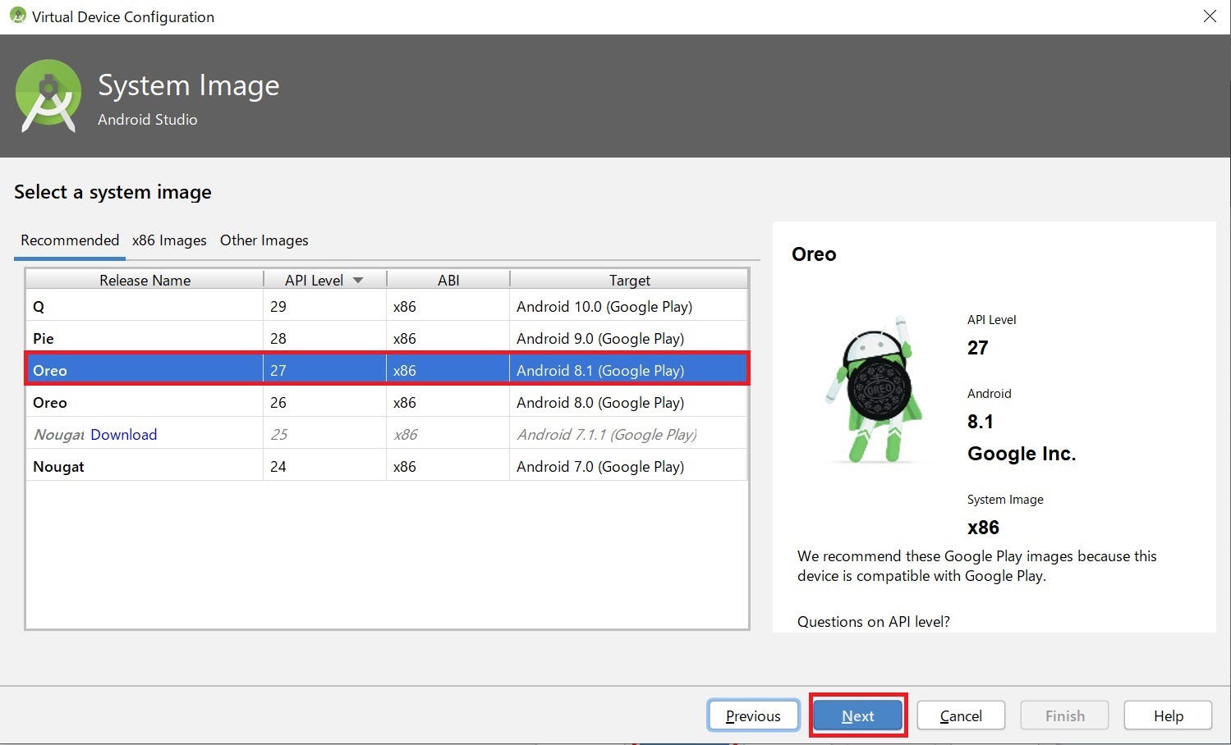
Task: Select the Nougat API 24 row
Action: pos(387,466)
